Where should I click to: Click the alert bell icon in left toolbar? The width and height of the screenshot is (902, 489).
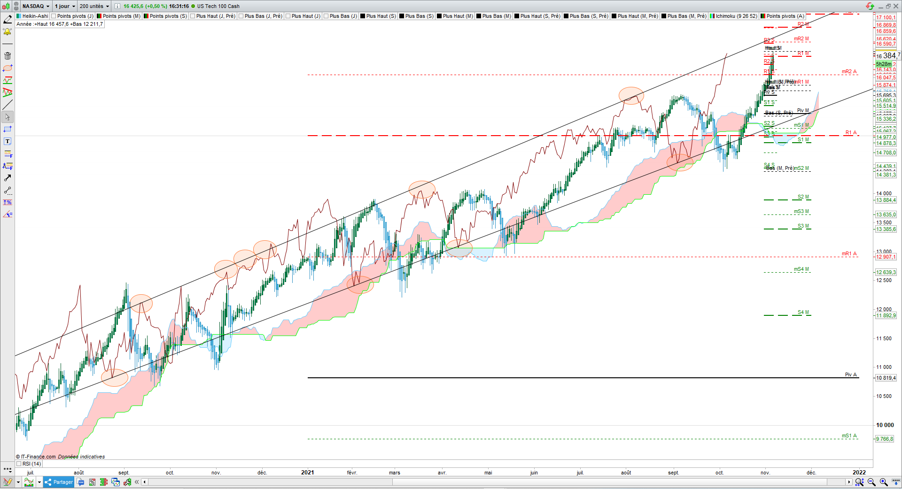(8, 32)
